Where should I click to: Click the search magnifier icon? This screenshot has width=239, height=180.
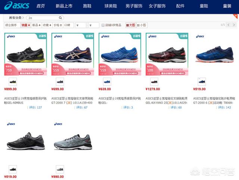point(60,18)
